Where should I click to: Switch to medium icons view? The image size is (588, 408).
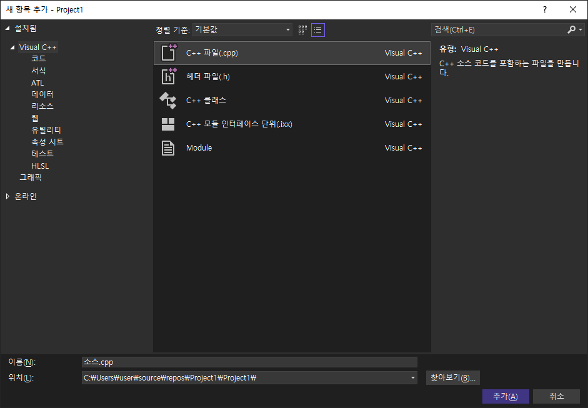[302, 30]
